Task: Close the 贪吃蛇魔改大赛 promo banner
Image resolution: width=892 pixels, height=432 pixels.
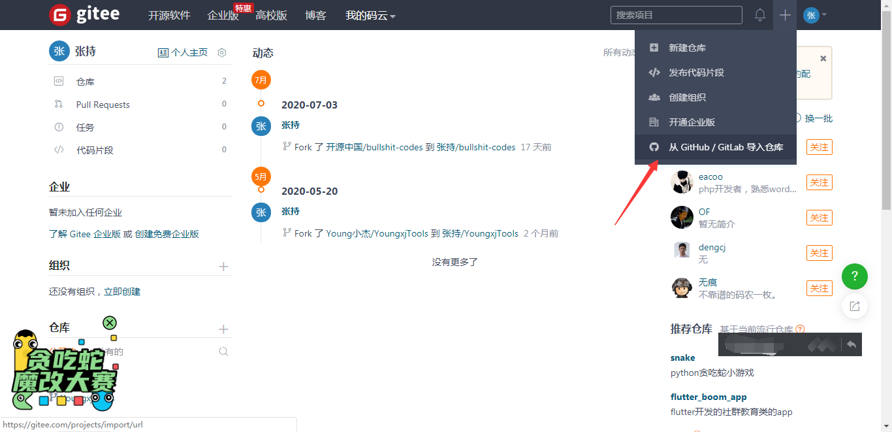Action: 110,323
